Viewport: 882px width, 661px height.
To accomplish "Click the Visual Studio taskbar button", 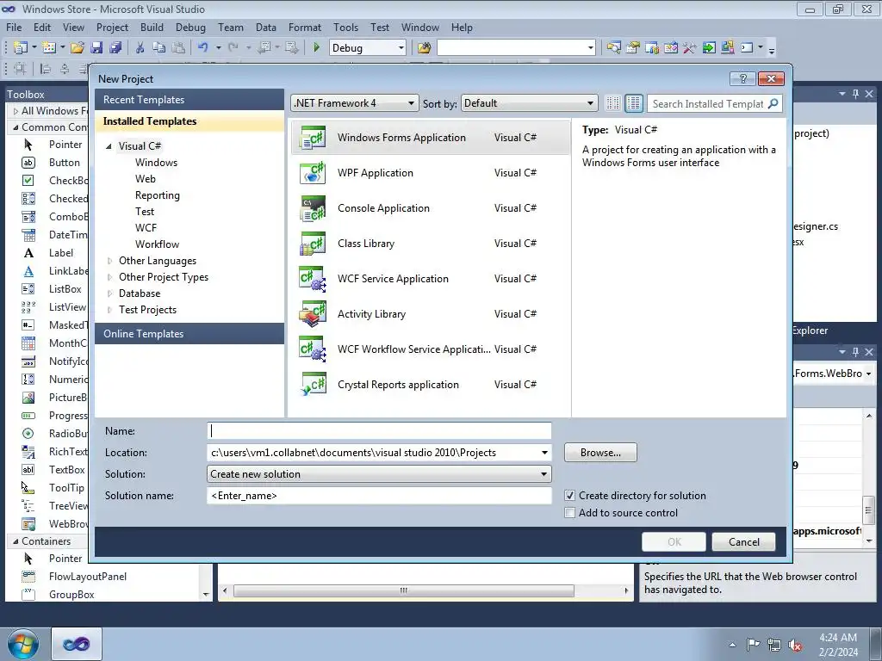I will [x=77, y=644].
